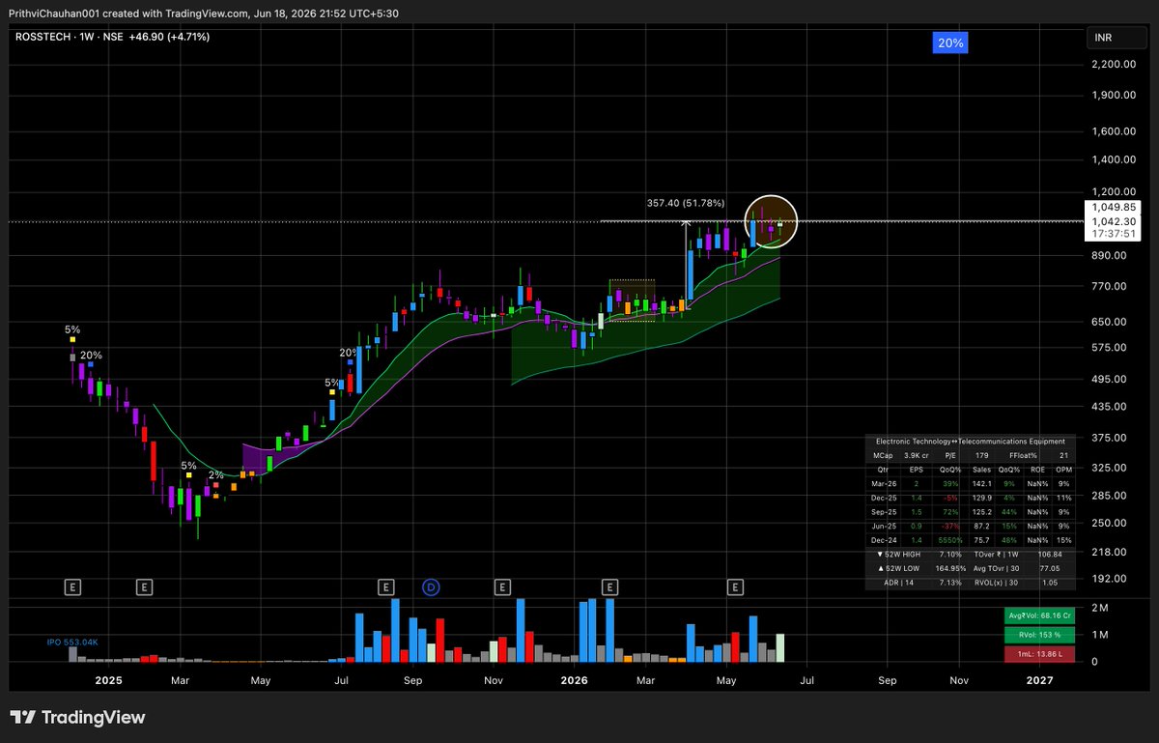Click the -37% QoQ value for Jun-25
This screenshot has height=743, width=1159.
[x=950, y=526]
